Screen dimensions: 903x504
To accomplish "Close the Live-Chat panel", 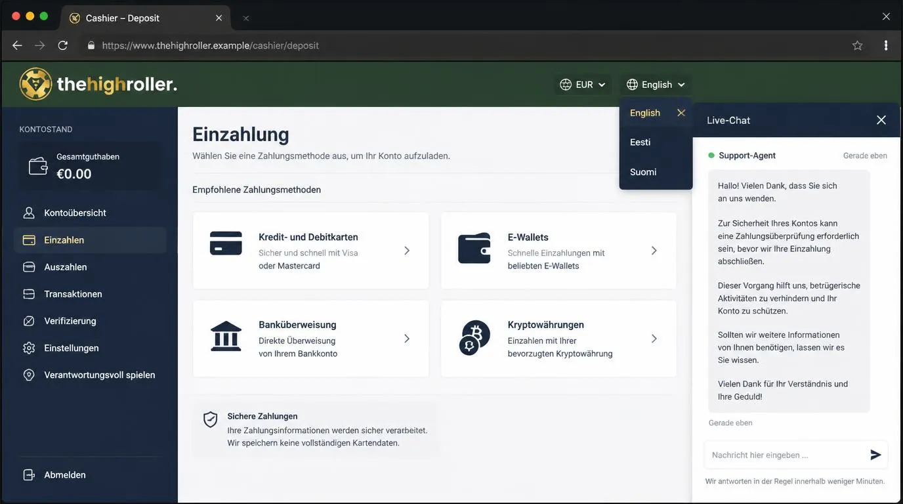I will pos(881,120).
